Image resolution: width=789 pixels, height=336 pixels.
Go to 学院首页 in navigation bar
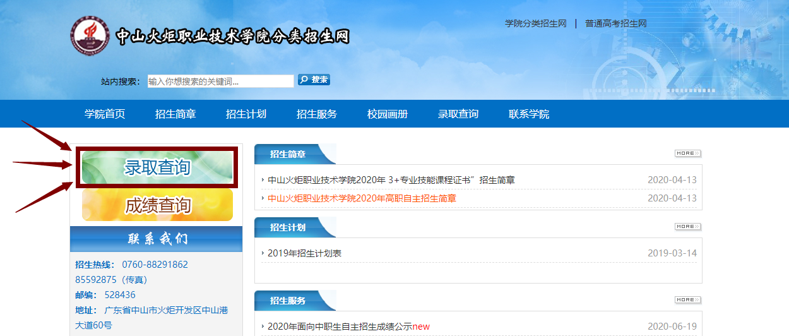click(105, 114)
